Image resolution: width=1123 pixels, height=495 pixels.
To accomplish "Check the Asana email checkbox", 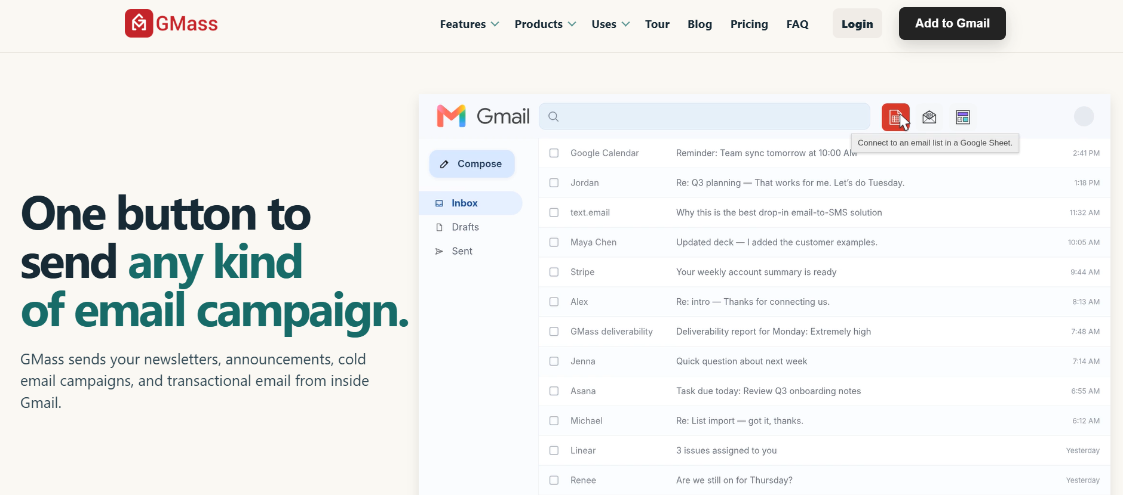I will [554, 391].
